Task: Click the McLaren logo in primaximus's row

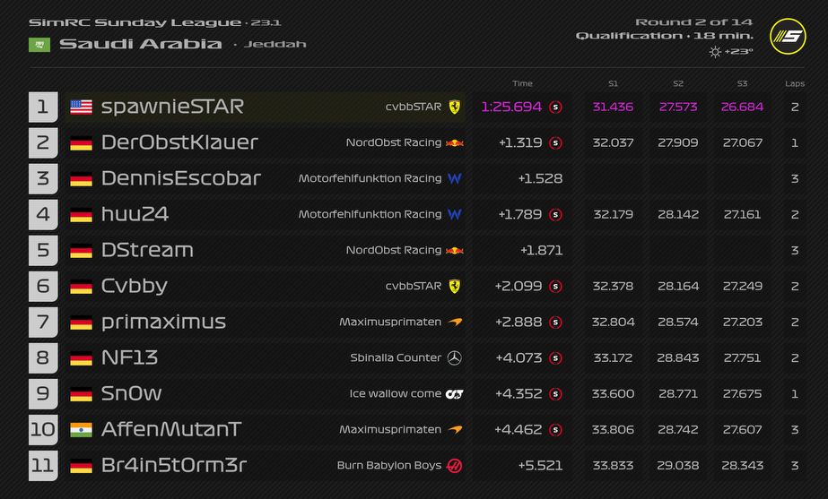Action: (x=455, y=322)
